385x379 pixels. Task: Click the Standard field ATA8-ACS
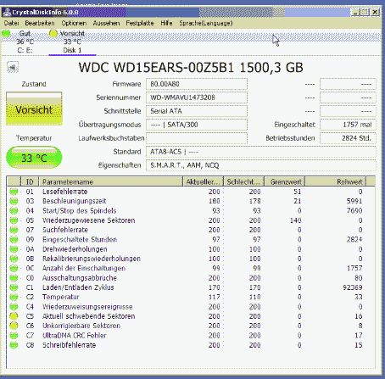[261, 152]
